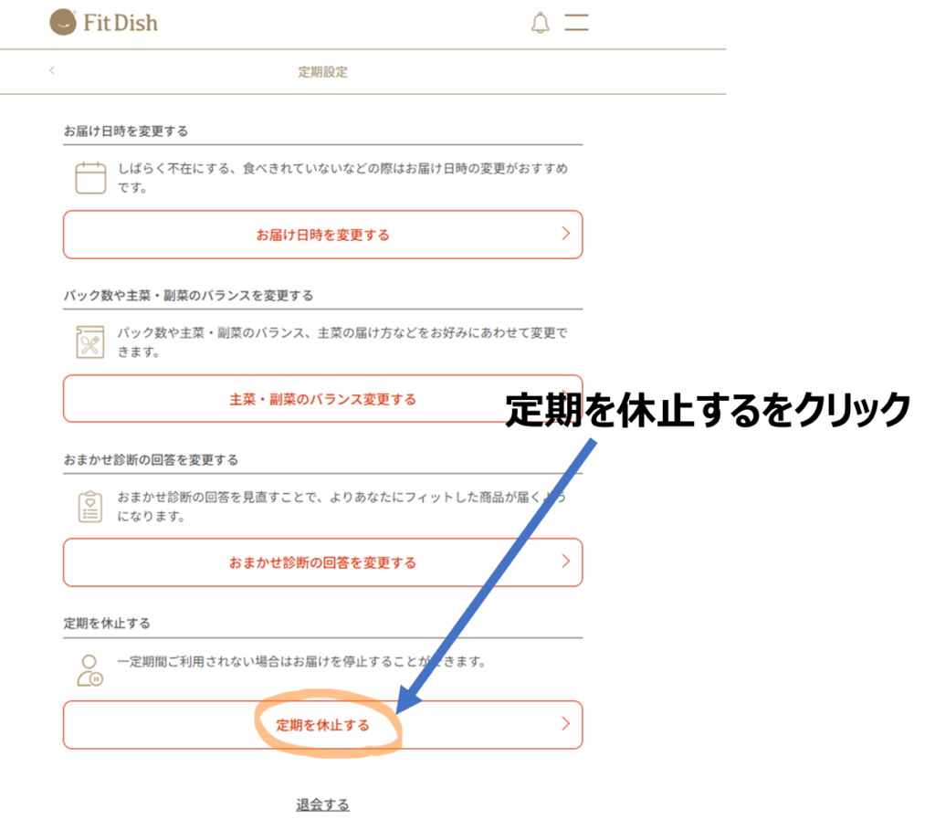This screenshot has width=935, height=819.
Task: Follow the 退会する link
Action: [x=322, y=804]
